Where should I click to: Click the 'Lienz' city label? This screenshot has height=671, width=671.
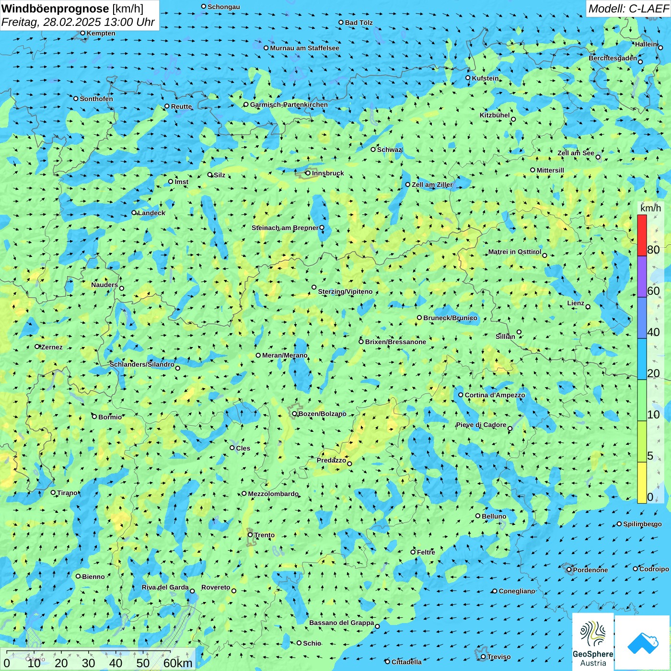[576, 303]
